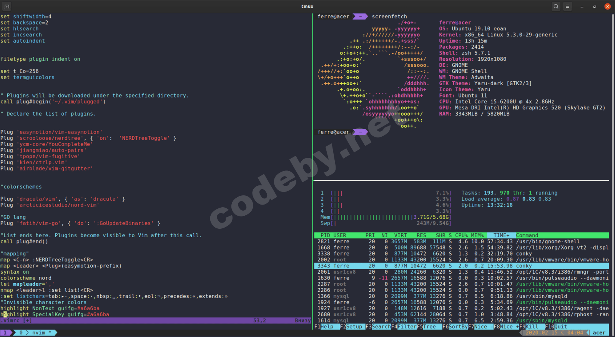Click F3 Search in the htop footer

pos(379,327)
